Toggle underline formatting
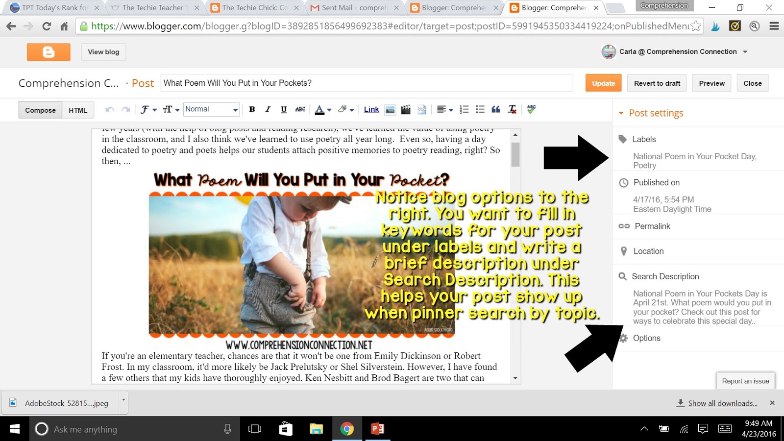The height and width of the screenshot is (441, 784). click(x=284, y=109)
